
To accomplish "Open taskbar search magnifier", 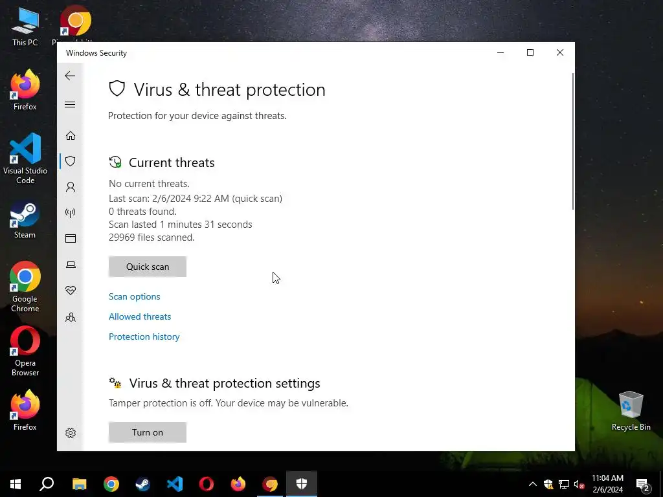I will [x=47, y=484].
